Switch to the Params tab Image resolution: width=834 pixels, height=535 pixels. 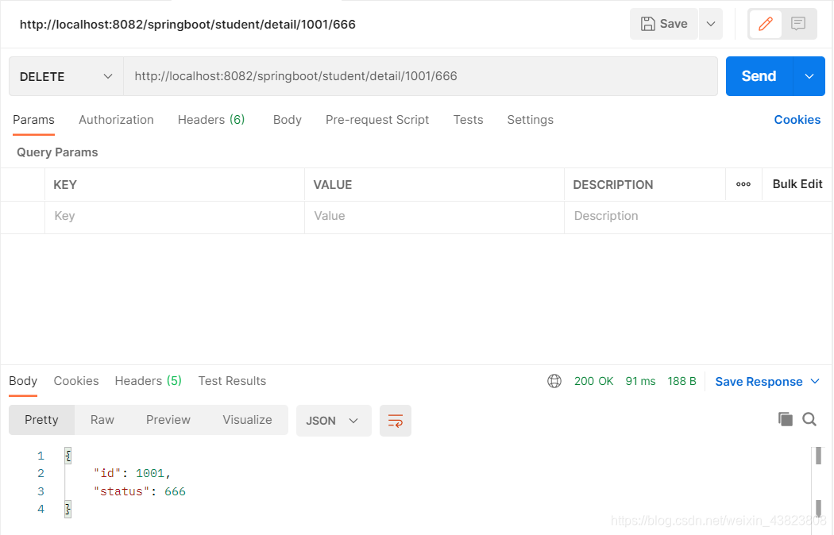(x=33, y=120)
